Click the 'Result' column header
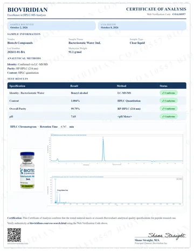This screenshot has width=194, height=252. (x=74, y=86)
